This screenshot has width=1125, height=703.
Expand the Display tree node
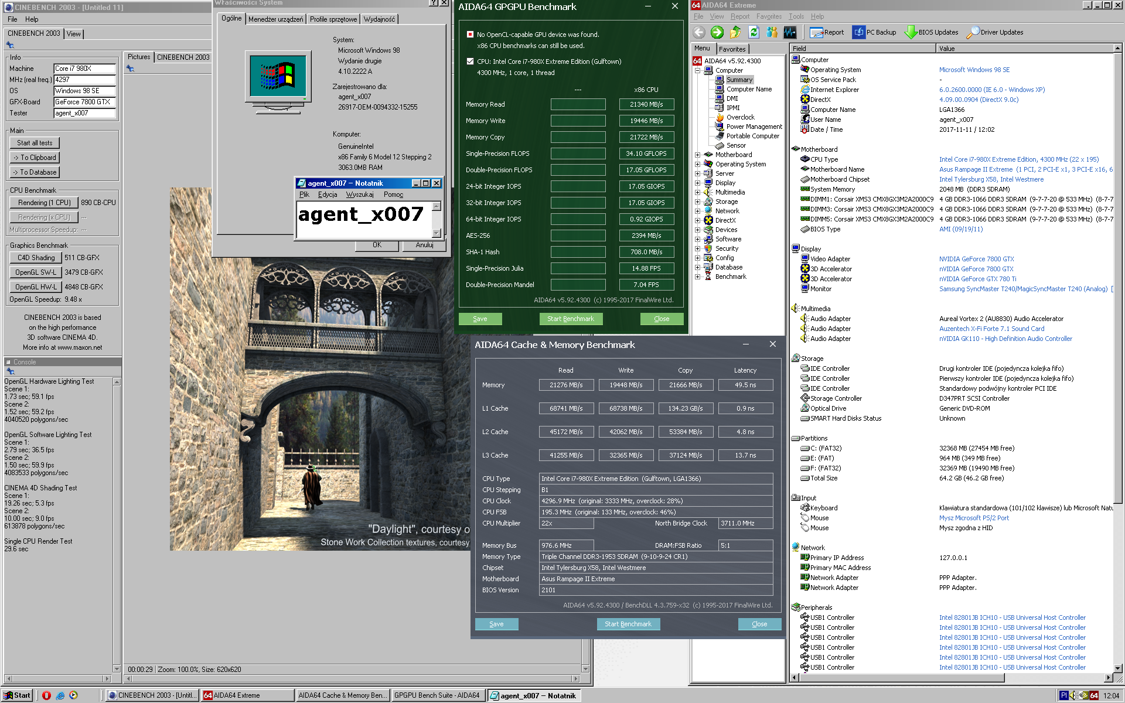point(698,183)
